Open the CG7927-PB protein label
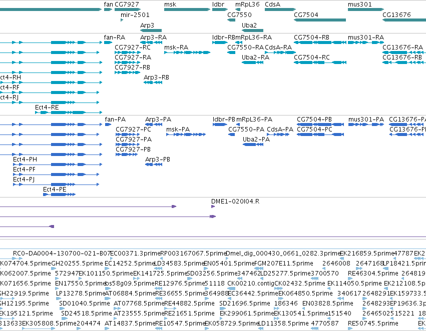Viewport: 426px width, 331px height. coord(133,149)
